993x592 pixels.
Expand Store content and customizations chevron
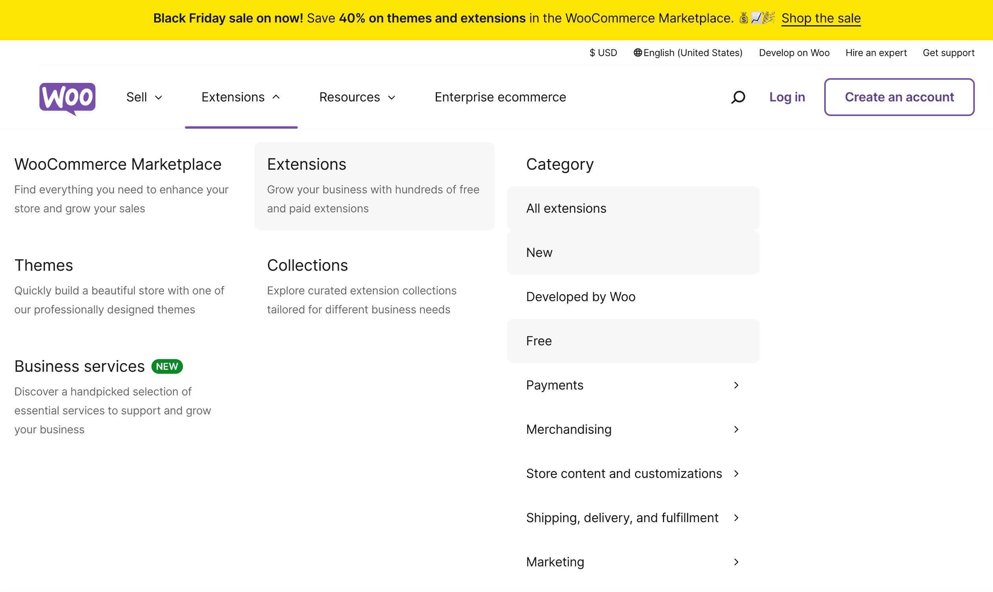(x=736, y=474)
